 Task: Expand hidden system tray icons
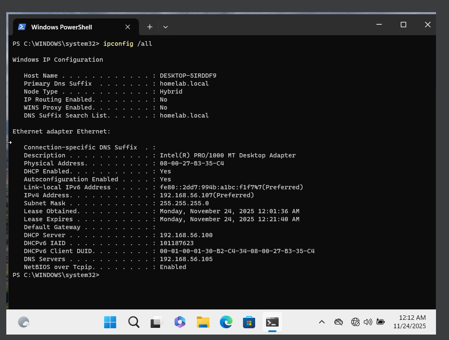point(321,322)
